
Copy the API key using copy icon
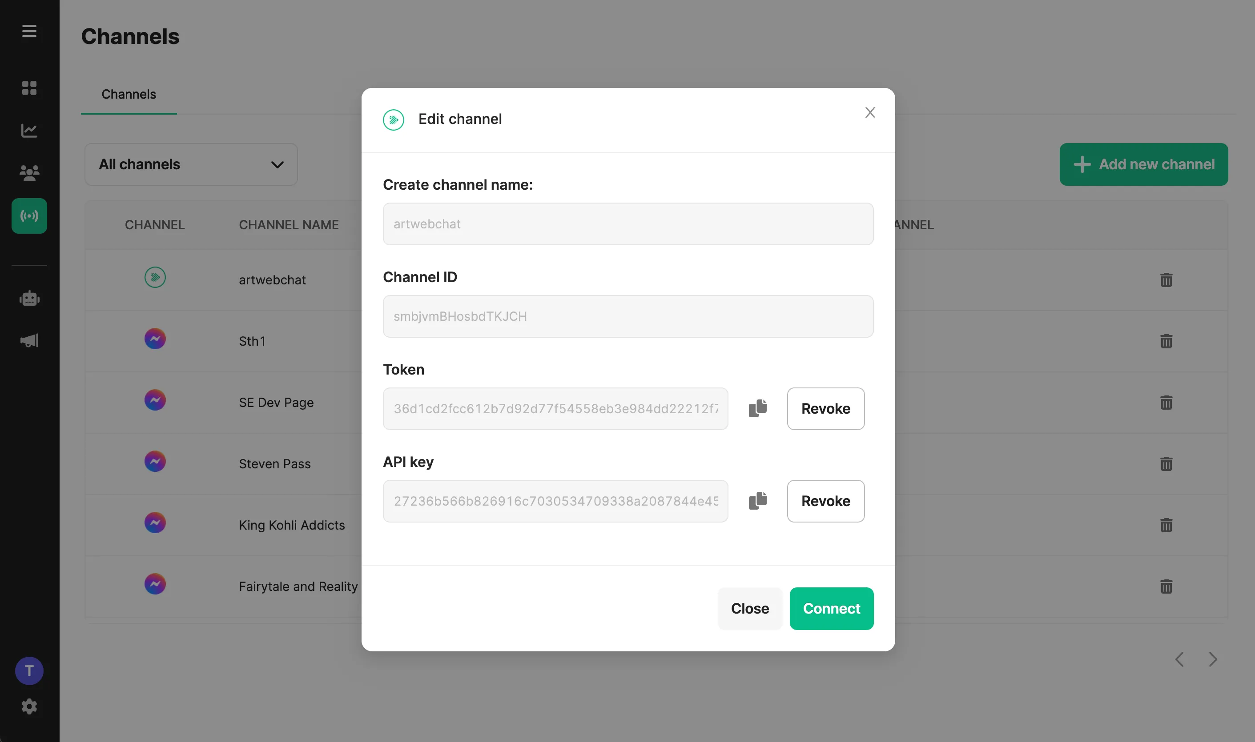758,500
